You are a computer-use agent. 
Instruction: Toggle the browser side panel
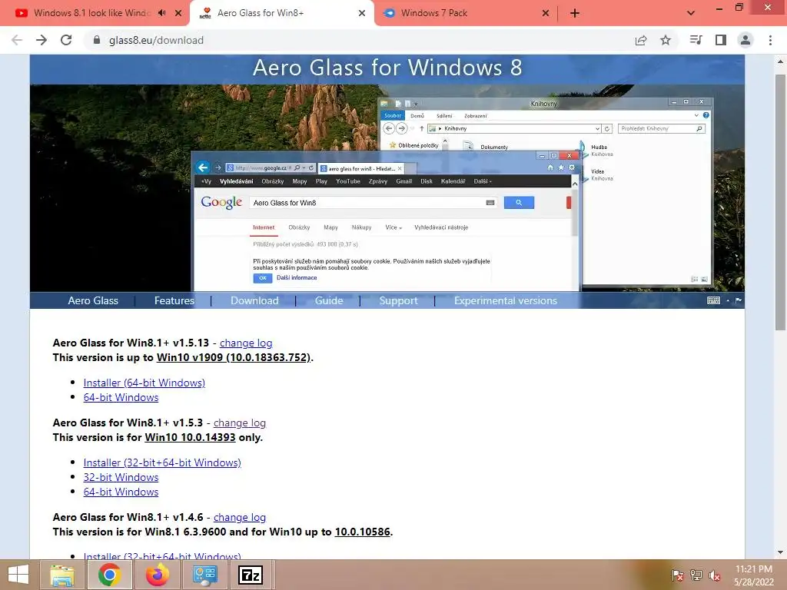click(721, 40)
